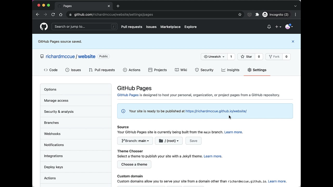The height and width of the screenshot is (187, 333).
Task: Select the Settings tab
Action: click(257, 70)
